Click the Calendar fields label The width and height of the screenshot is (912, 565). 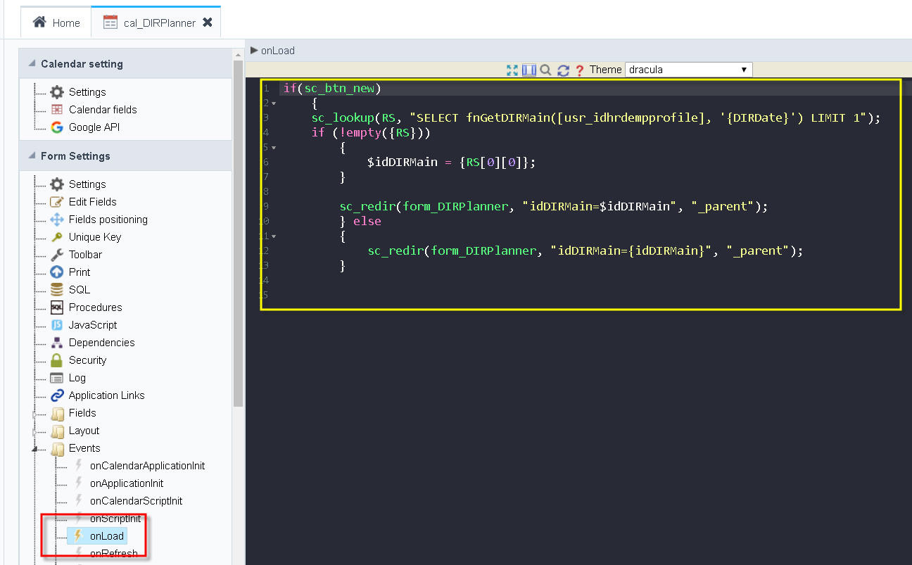(103, 110)
